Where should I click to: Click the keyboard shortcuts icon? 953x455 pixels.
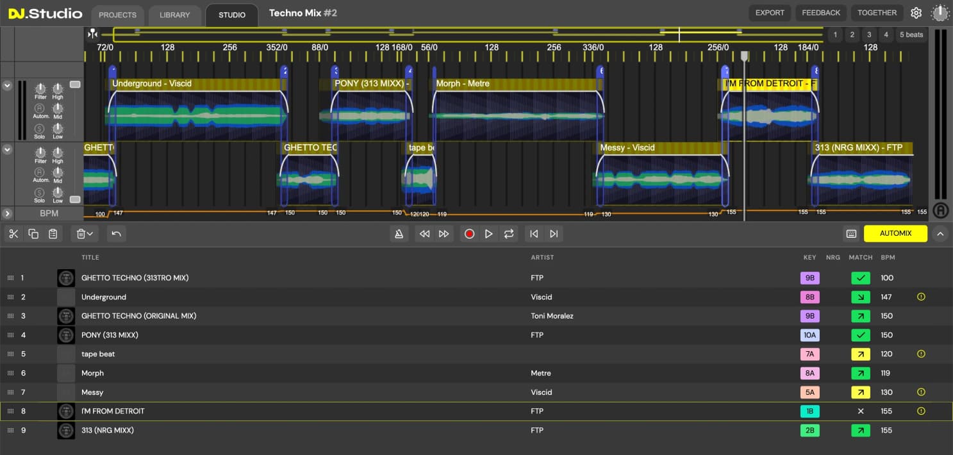(x=851, y=234)
